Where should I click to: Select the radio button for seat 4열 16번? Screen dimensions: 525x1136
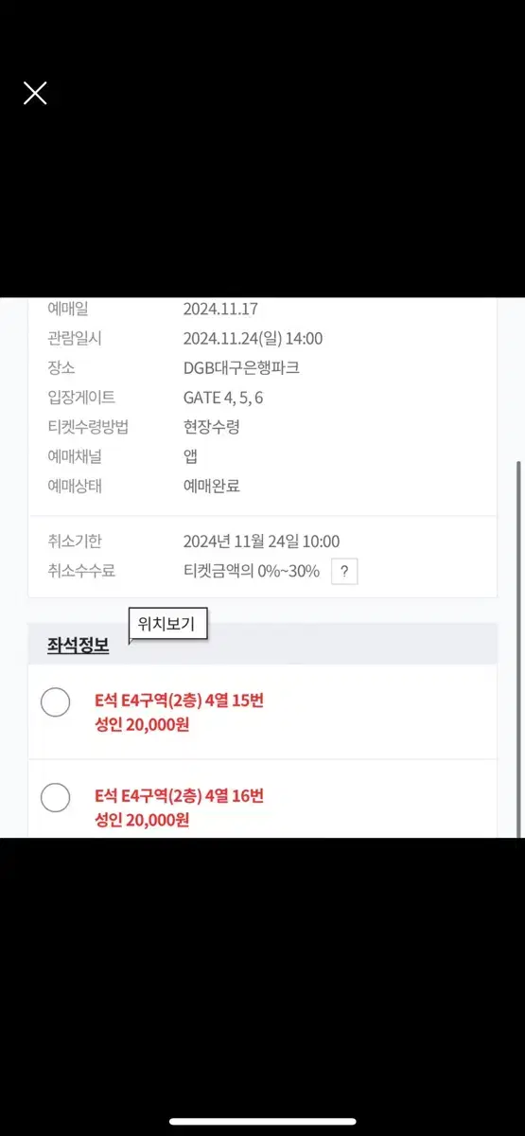pos(56,797)
